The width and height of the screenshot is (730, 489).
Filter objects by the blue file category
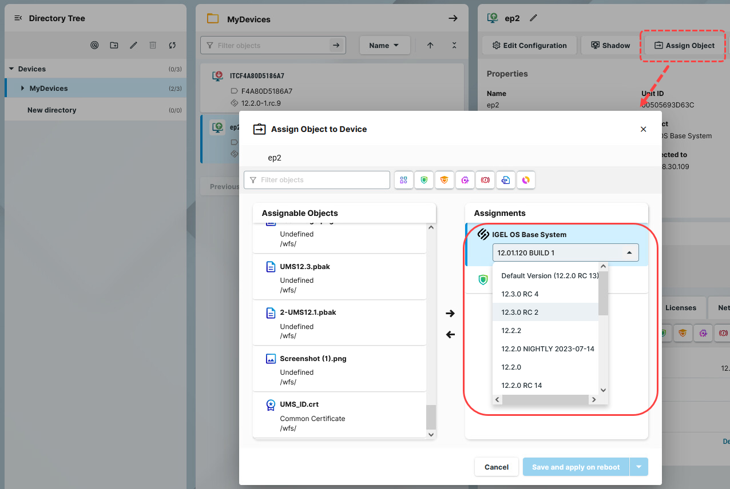coord(506,179)
